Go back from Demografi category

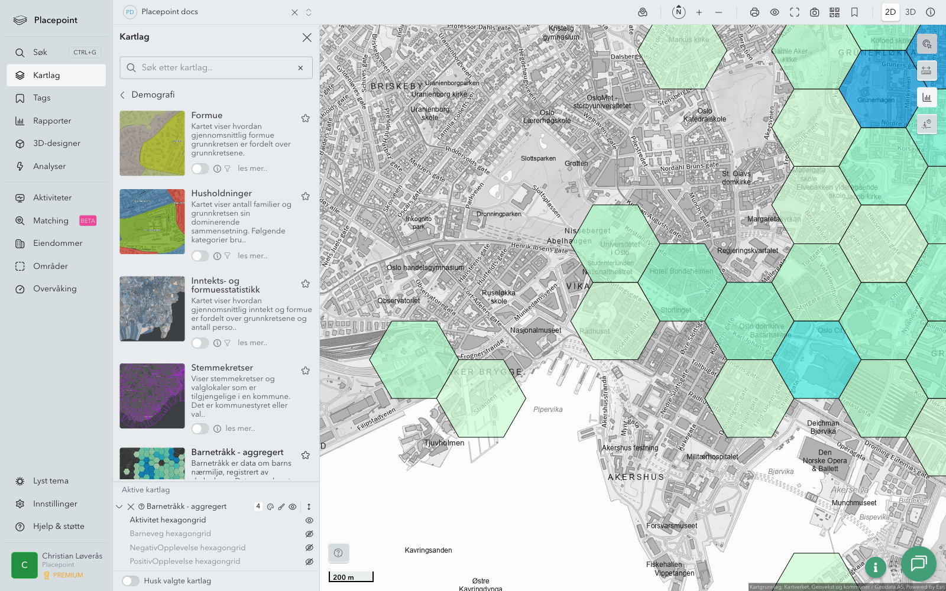pos(123,95)
